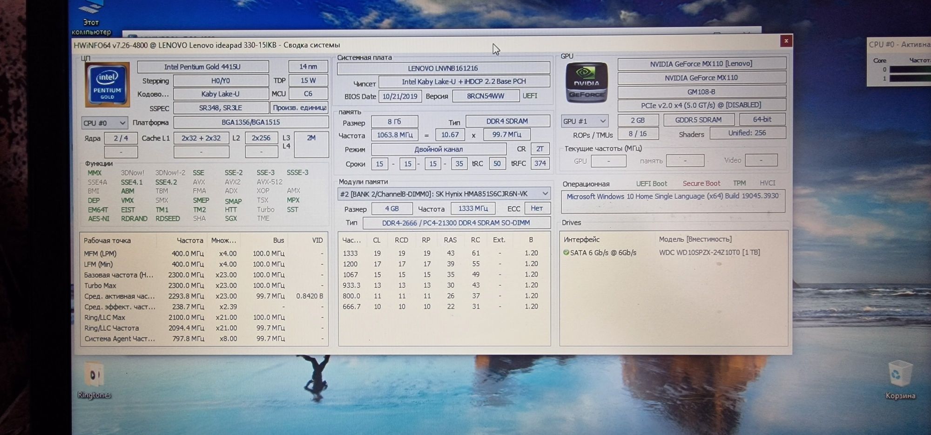Click the 64-bit bus width value

pos(762,119)
